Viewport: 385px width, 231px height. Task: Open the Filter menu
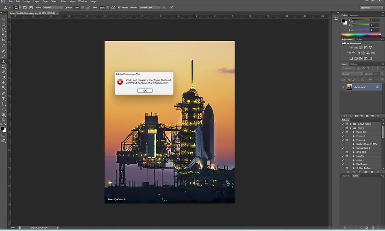pos(63,2)
